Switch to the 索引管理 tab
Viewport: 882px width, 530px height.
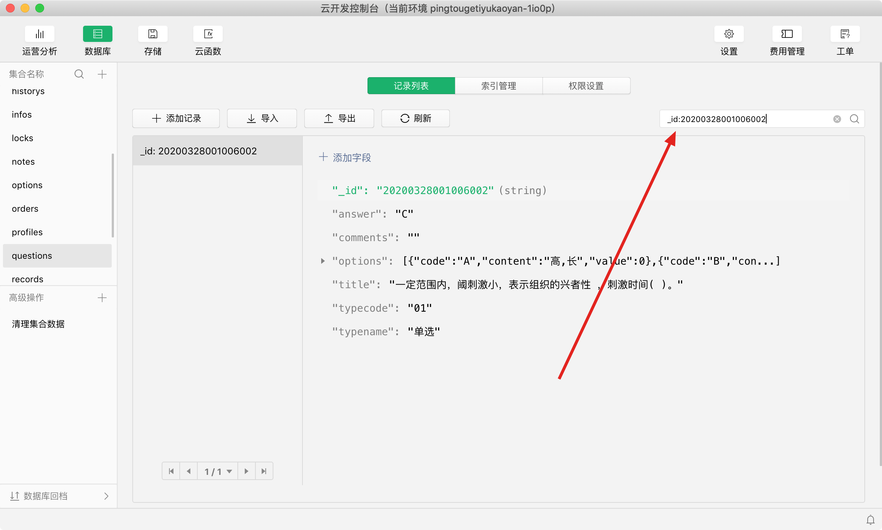[499, 86]
